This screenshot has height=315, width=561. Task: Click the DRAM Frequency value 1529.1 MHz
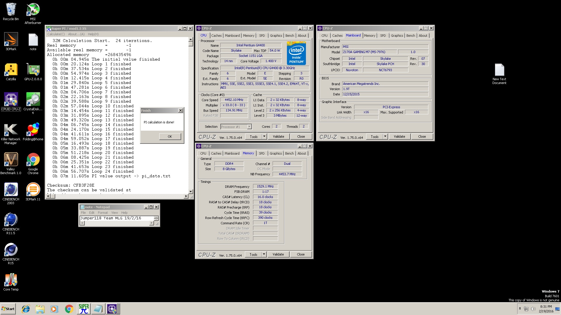point(265,186)
